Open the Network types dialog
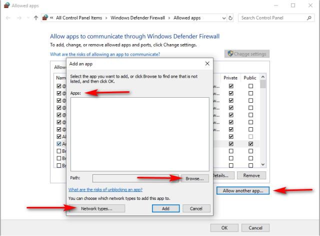The image size is (320, 236). coord(96,208)
